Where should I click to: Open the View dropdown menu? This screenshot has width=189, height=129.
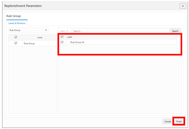(64, 31)
